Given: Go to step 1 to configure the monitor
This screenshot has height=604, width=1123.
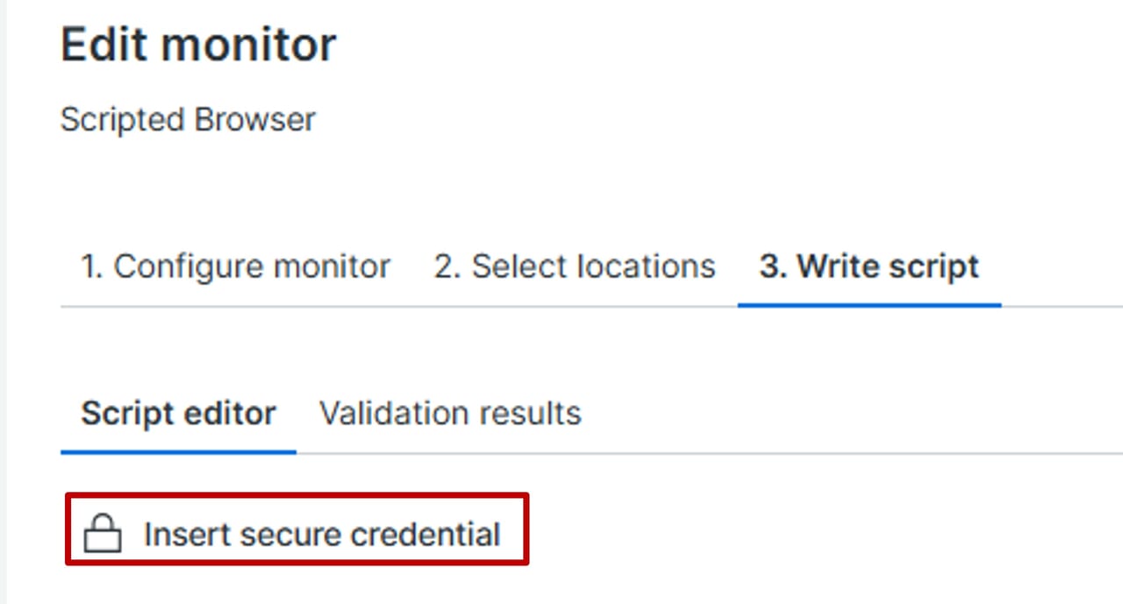Looking at the screenshot, I should point(235,266).
